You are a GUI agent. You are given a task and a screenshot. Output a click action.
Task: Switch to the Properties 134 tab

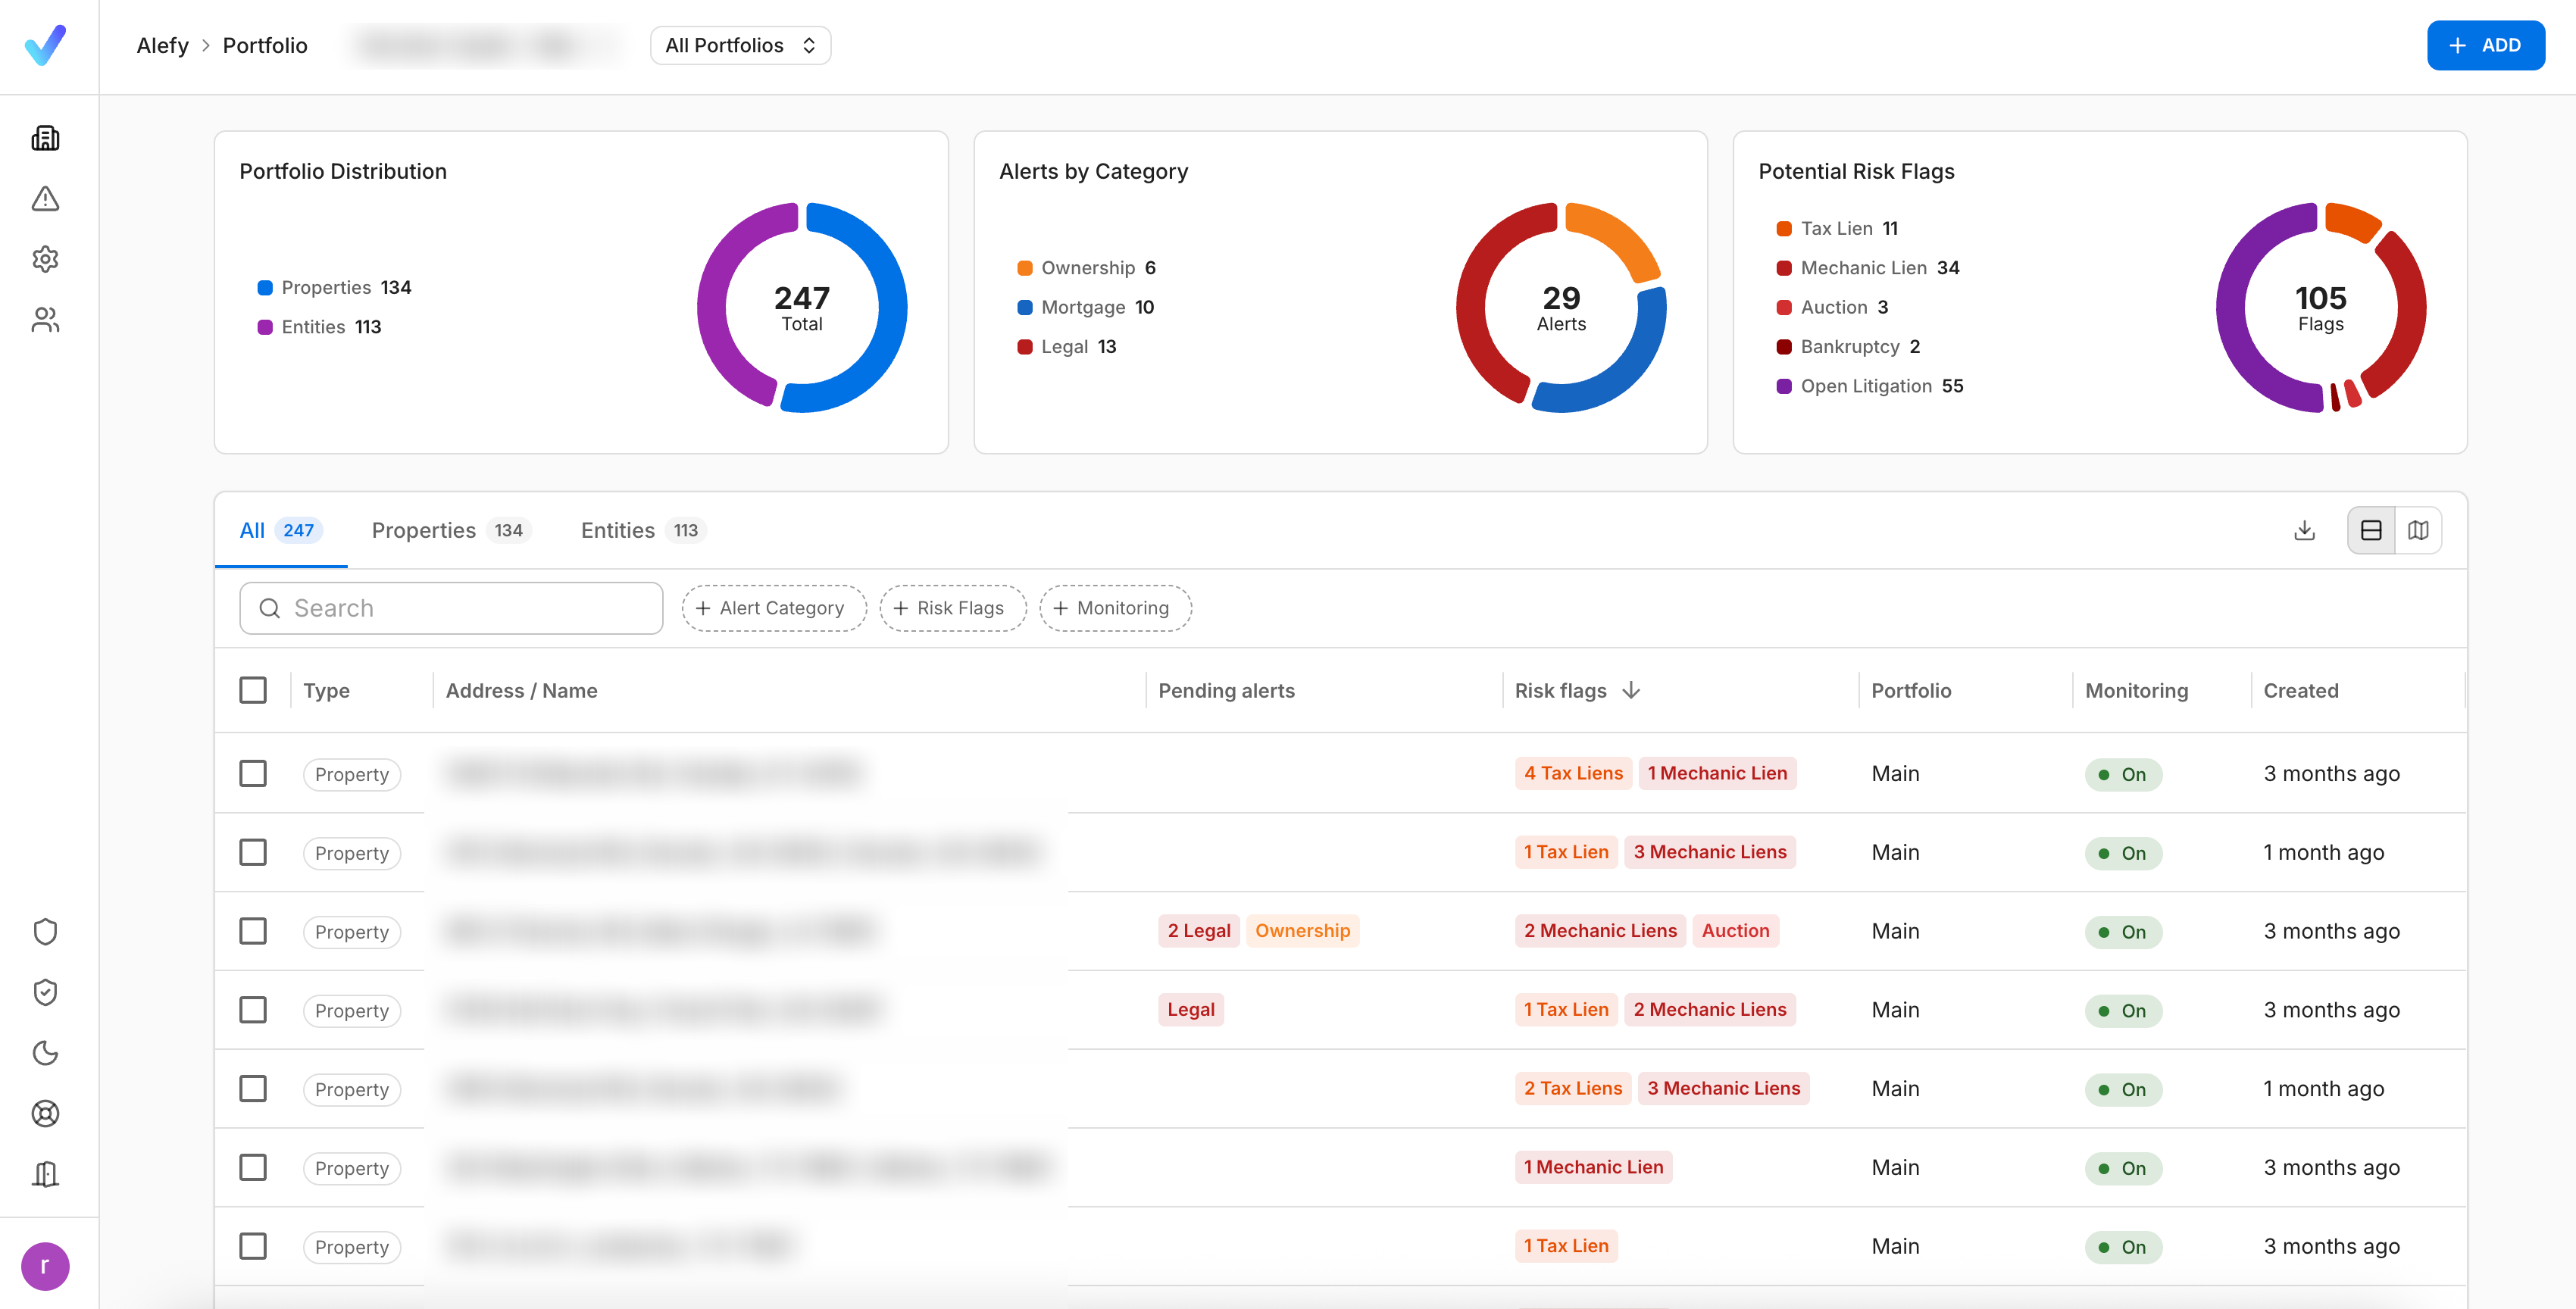[x=451, y=530]
